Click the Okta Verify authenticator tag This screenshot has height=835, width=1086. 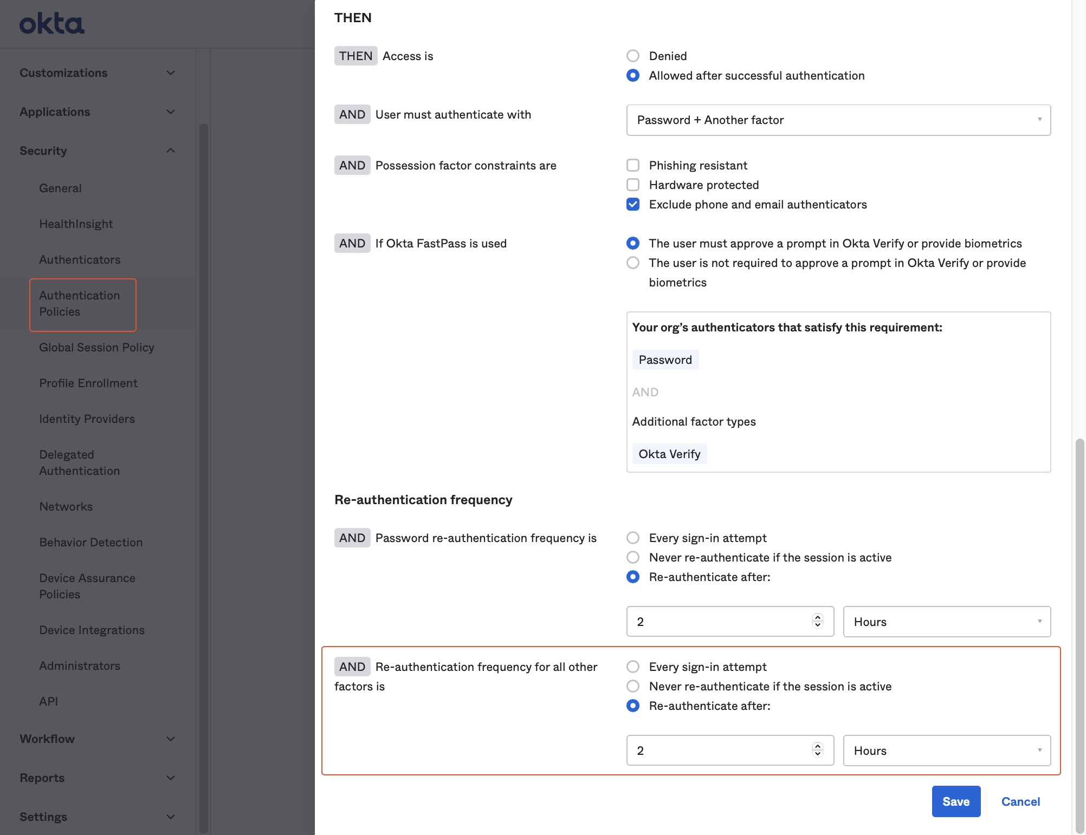(x=669, y=454)
